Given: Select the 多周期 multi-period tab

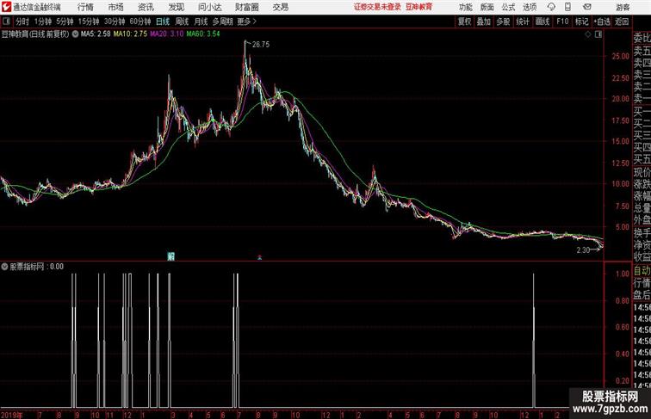Looking at the screenshot, I should point(222,22).
